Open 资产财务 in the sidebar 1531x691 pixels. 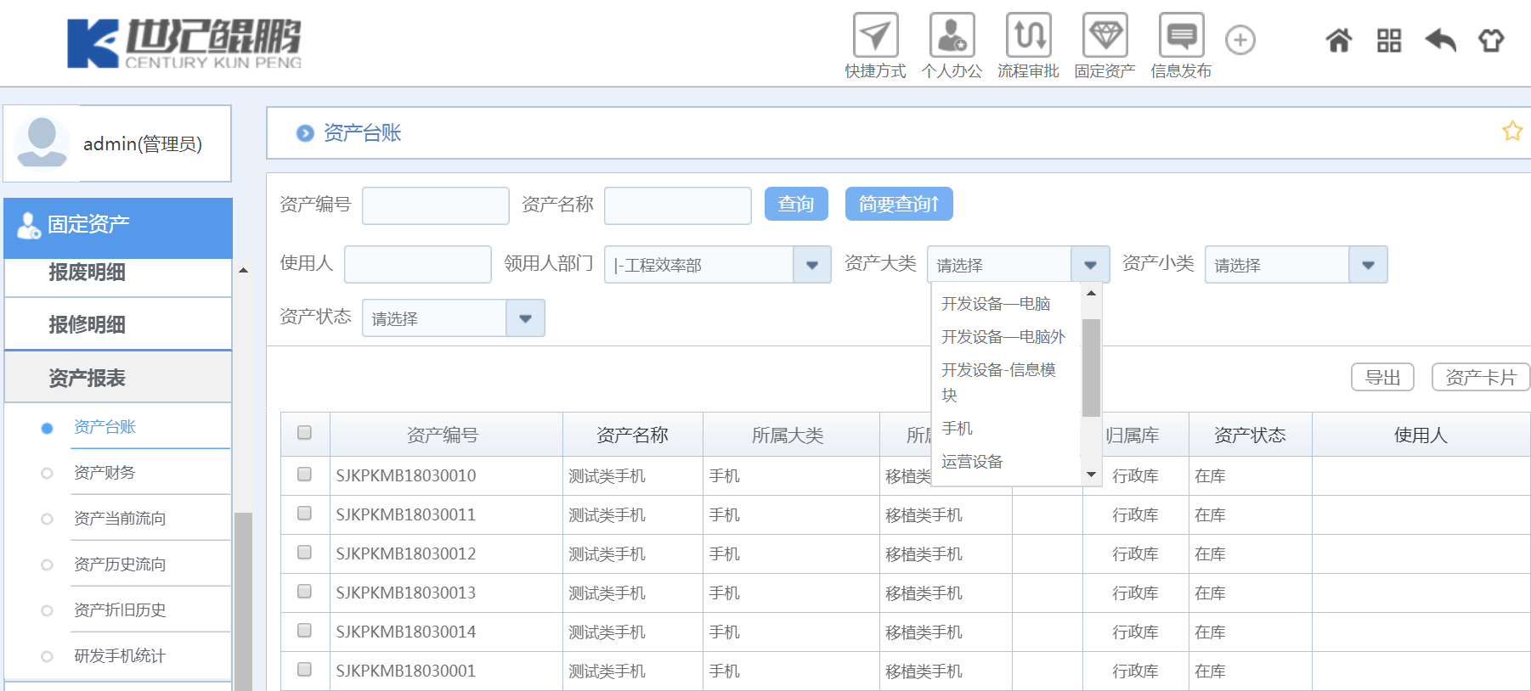point(105,473)
